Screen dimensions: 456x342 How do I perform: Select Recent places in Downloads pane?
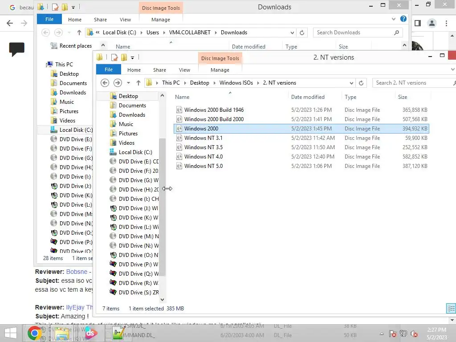(x=71, y=46)
